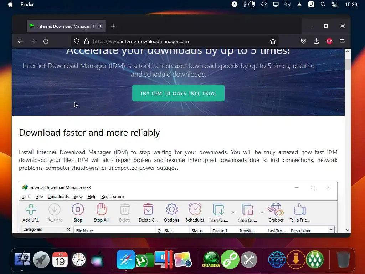Image resolution: width=365 pixels, height=274 pixels.
Task: Open the COLLABSYSOS dock icon
Action: (x=211, y=259)
